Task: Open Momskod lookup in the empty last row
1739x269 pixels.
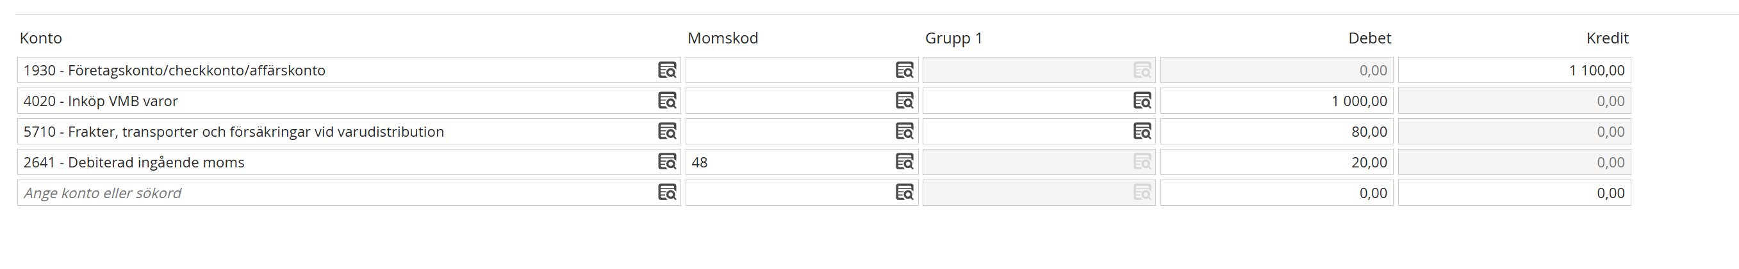Action: [x=905, y=192]
